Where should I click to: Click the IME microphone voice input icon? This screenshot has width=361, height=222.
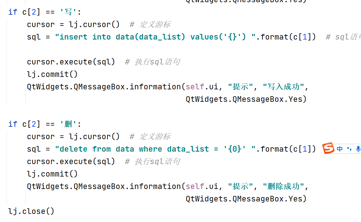358,149
